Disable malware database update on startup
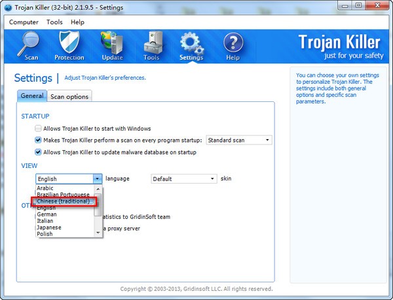 coord(39,152)
